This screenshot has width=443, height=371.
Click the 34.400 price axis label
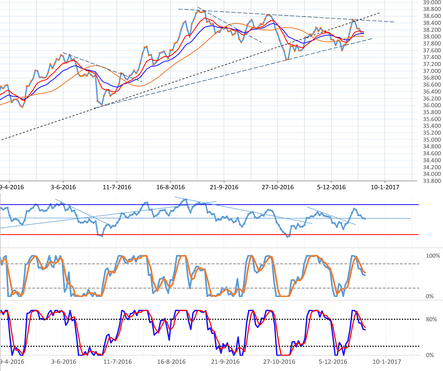(x=432, y=160)
